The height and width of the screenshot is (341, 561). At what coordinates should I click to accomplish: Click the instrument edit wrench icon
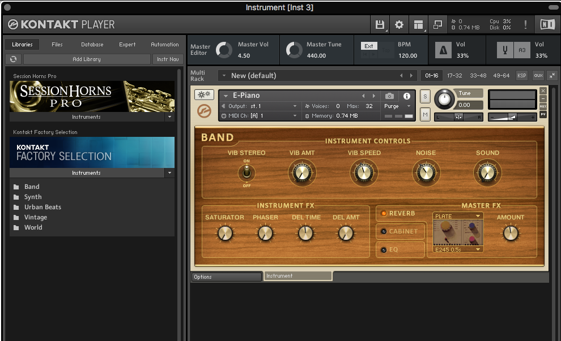pyautogui.click(x=204, y=94)
